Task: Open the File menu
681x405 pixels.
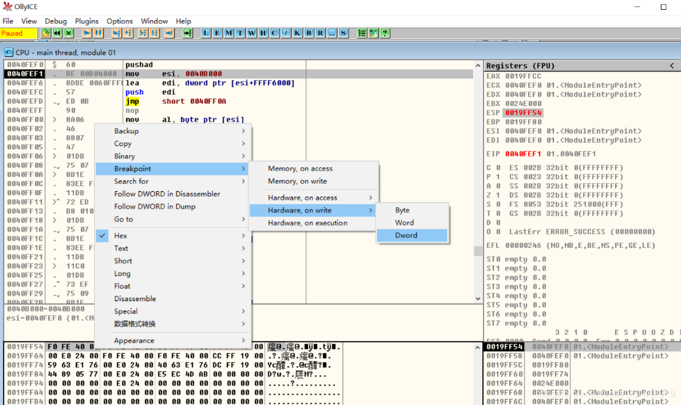Action: pos(8,21)
